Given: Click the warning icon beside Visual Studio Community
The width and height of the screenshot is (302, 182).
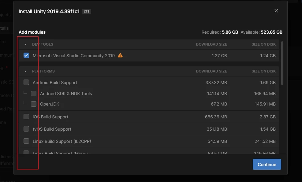Looking at the screenshot, I should tap(120, 55).
